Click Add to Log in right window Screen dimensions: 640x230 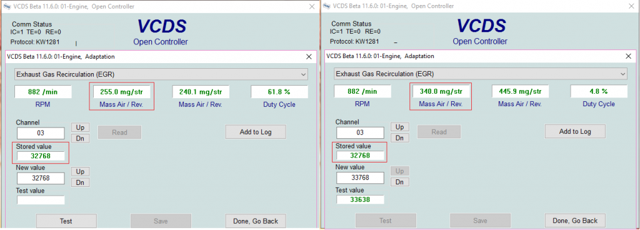point(575,131)
